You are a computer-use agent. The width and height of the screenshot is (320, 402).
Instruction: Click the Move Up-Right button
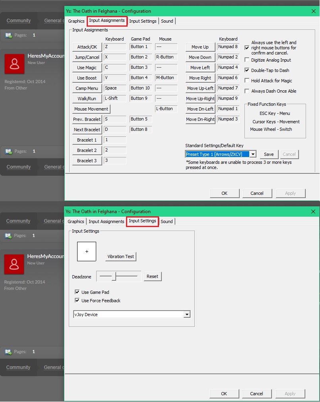200,99
